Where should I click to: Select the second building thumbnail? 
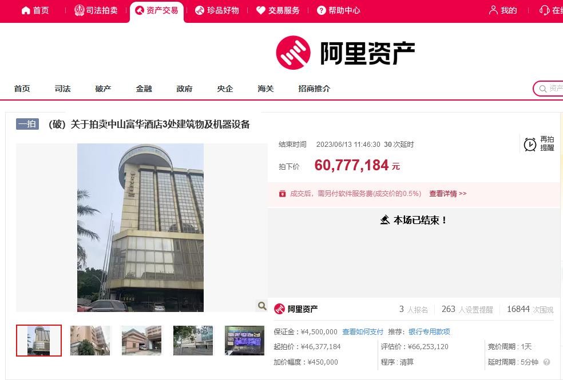(x=90, y=341)
